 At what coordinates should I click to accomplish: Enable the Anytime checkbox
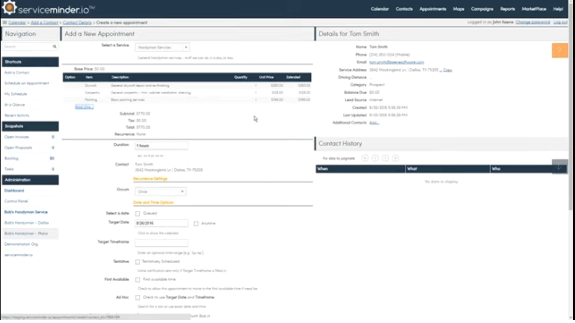tap(196, 223)
